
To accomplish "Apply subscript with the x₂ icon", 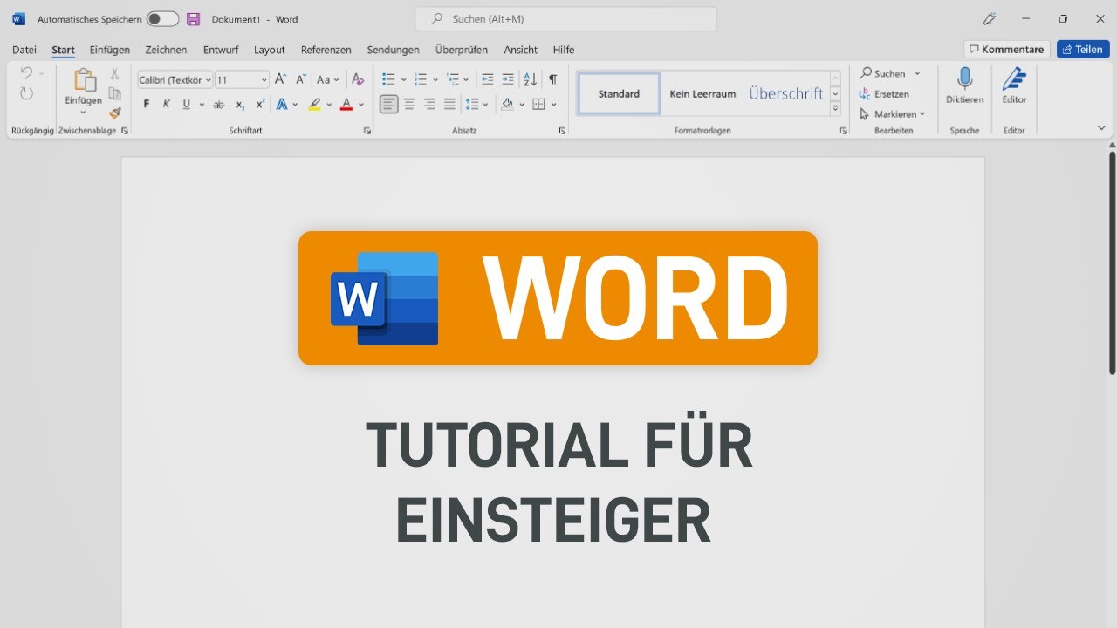I will pyautogui.click(x=240, y=105).
